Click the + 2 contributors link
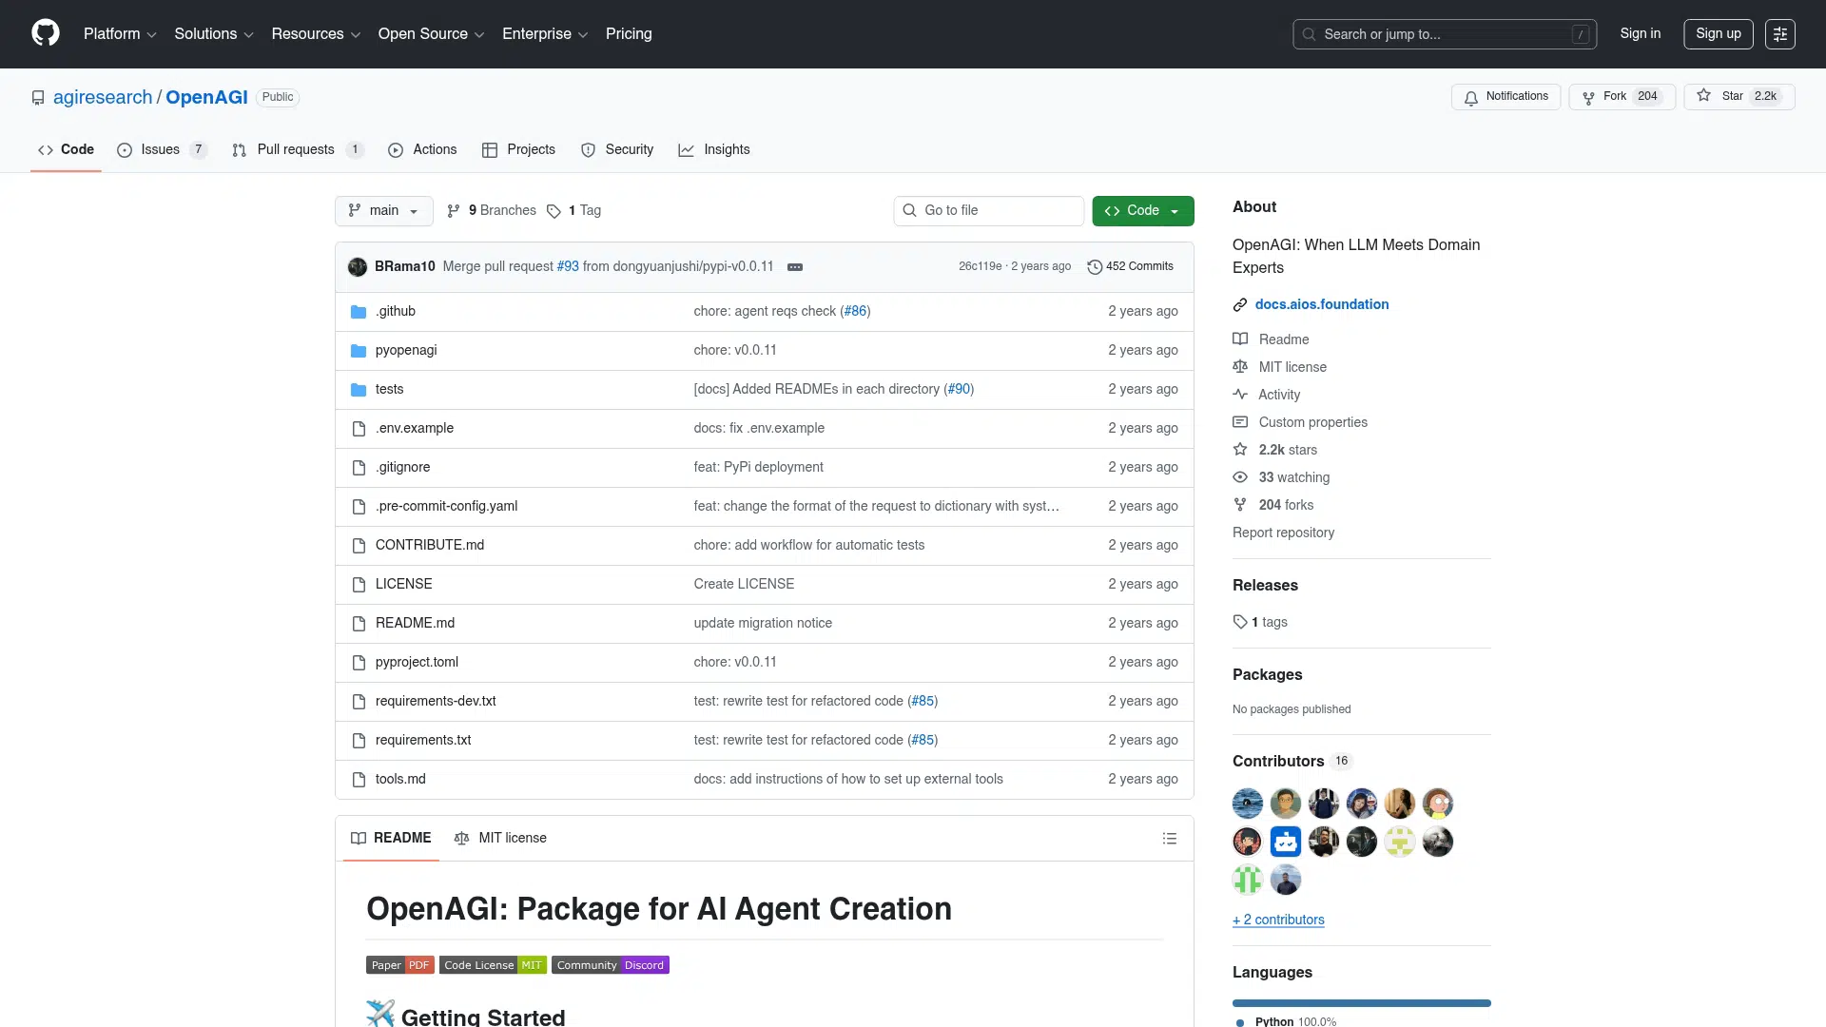The image size is (1826, 1027). click(1278, 920)
